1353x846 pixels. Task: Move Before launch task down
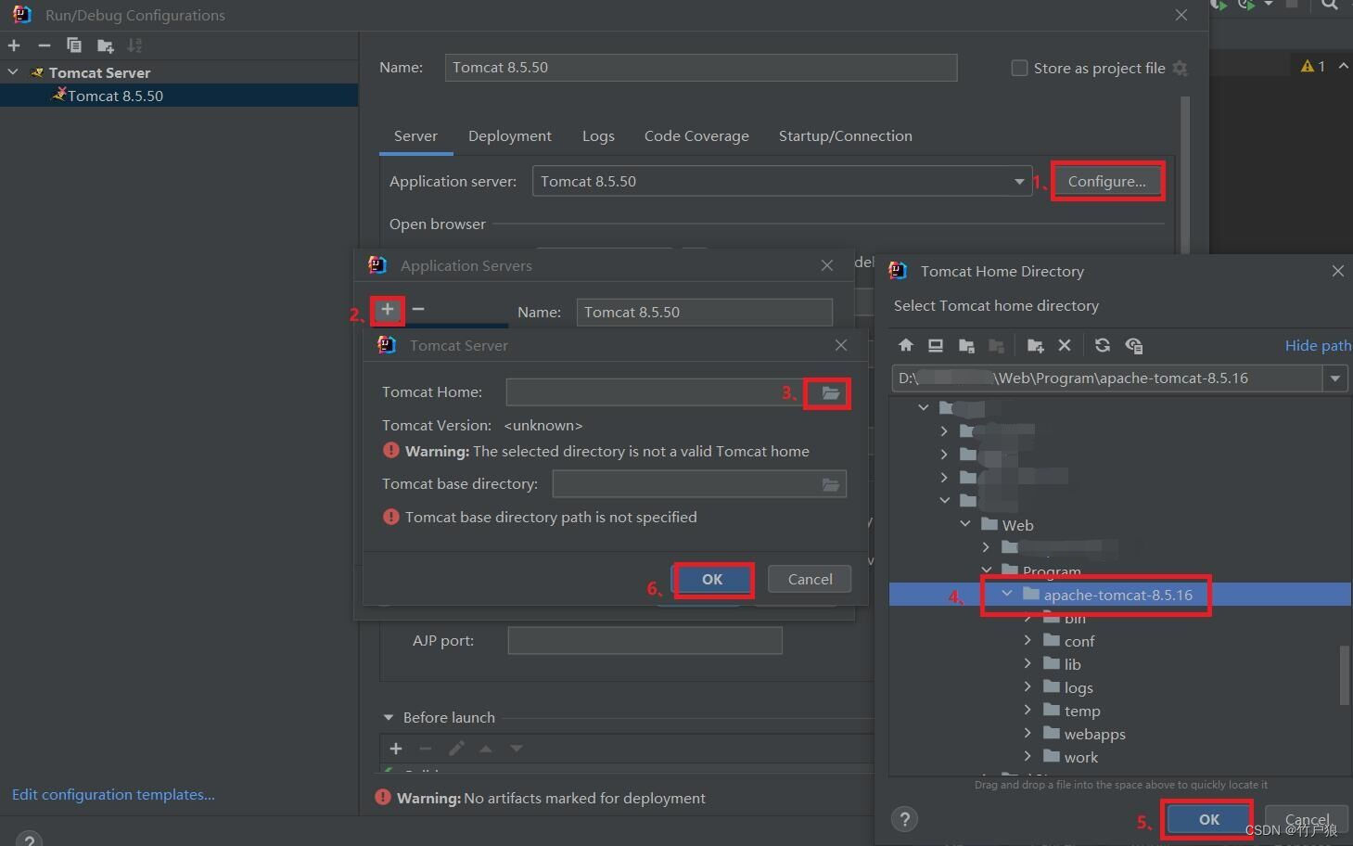pos(517,749)
